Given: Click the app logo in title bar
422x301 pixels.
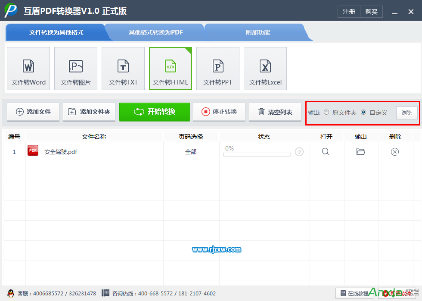Looking at the screenshot, I should 11,10.
